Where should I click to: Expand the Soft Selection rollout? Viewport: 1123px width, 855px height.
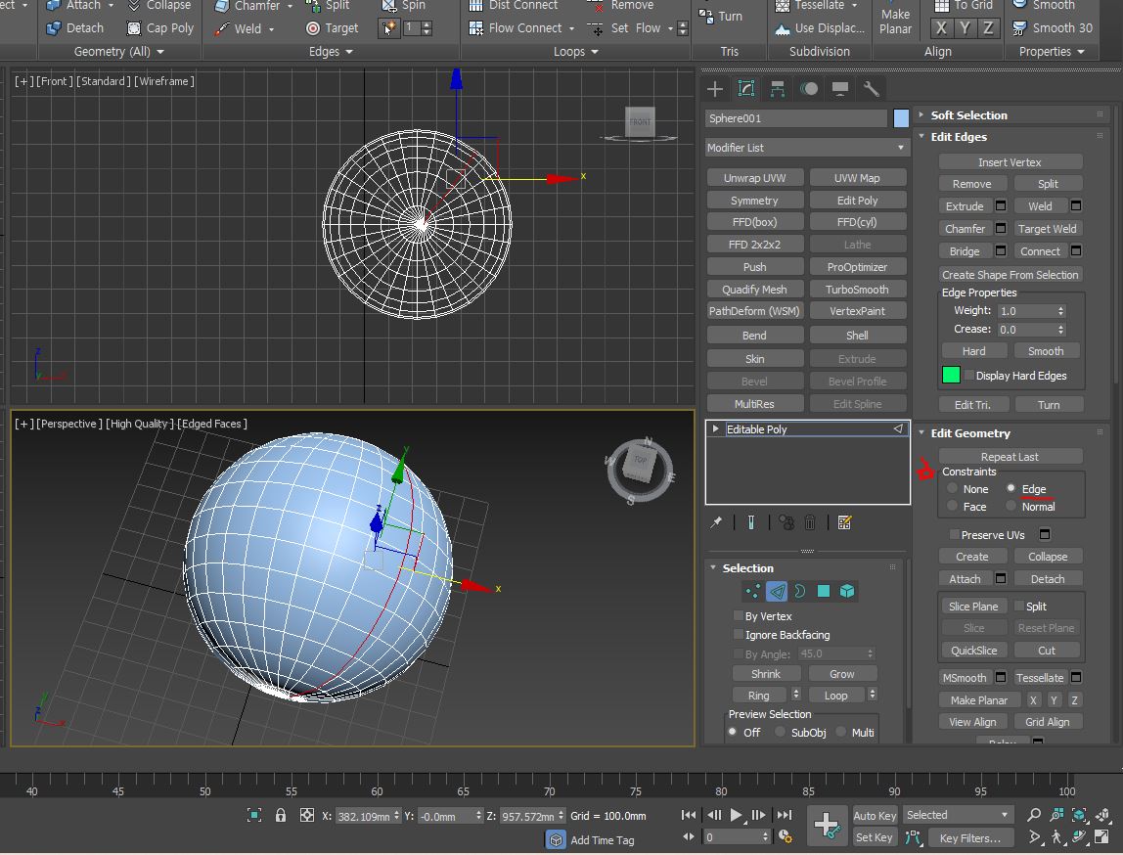click(x=968, y=115)
